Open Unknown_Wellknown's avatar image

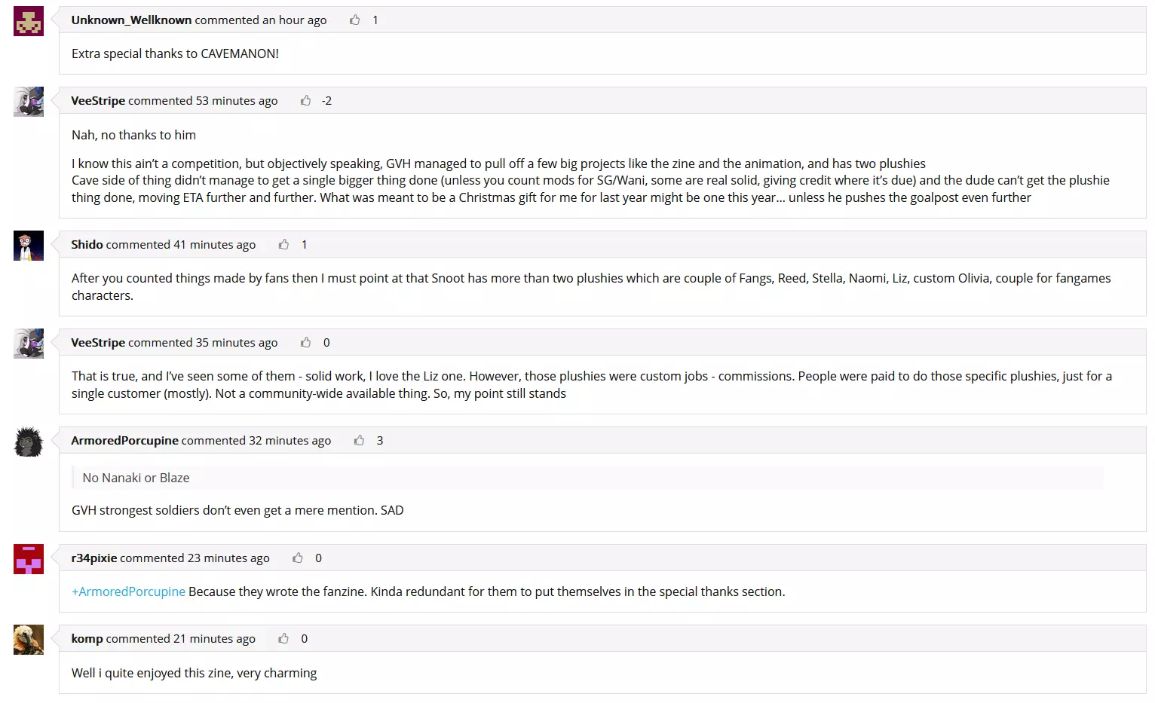29,21
